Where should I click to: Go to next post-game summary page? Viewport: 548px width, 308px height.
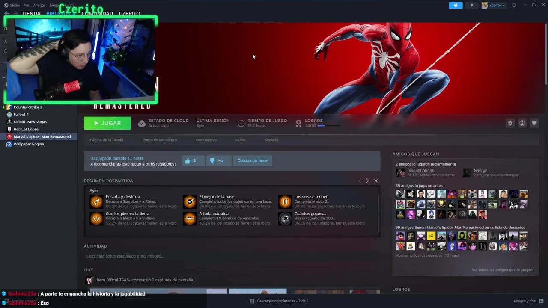click(x=367, y=181)
